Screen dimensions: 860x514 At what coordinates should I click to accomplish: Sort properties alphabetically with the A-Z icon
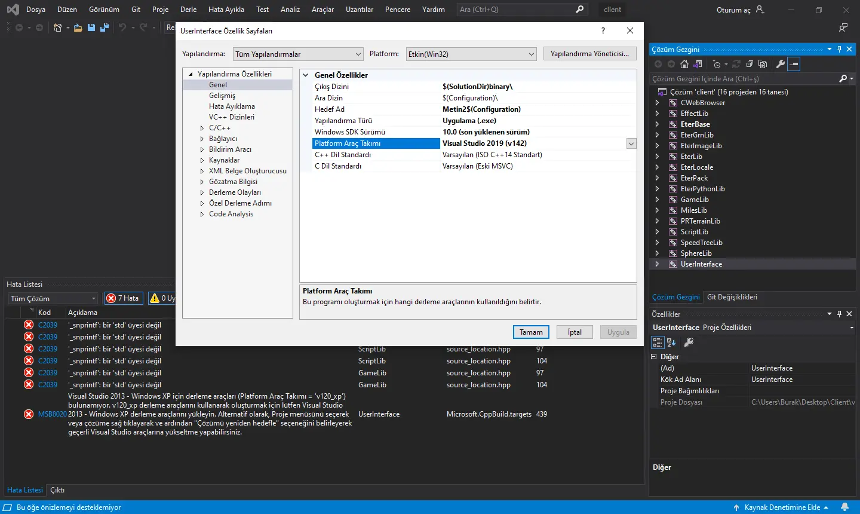[x=671, y=342]
